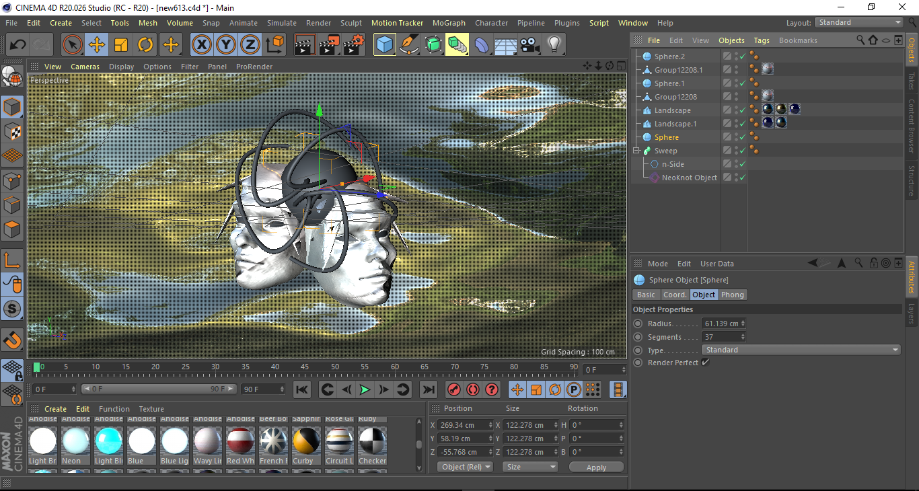The image size is (919, 491).
Task: Select Group12208.1 in Object Manager
Action: tap(678, 70)
